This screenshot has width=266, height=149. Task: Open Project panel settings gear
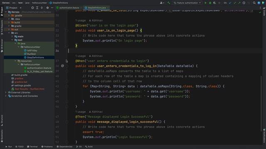47,8
